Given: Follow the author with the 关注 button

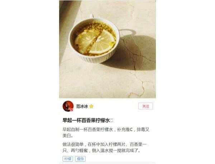Looking at the screenshot, I should (145, 106).
